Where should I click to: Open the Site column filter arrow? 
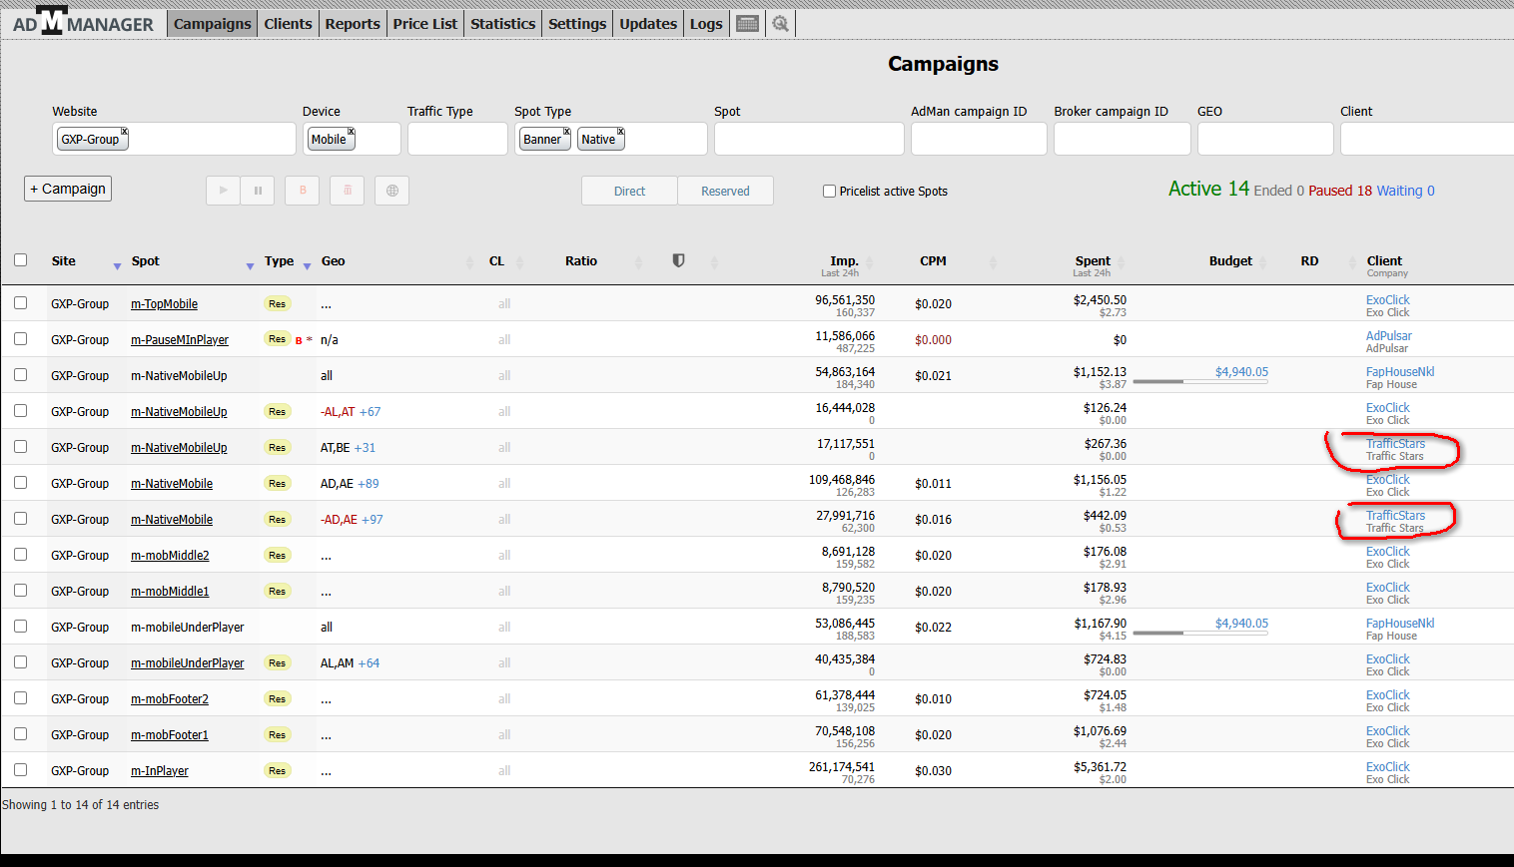pos(117,266)
